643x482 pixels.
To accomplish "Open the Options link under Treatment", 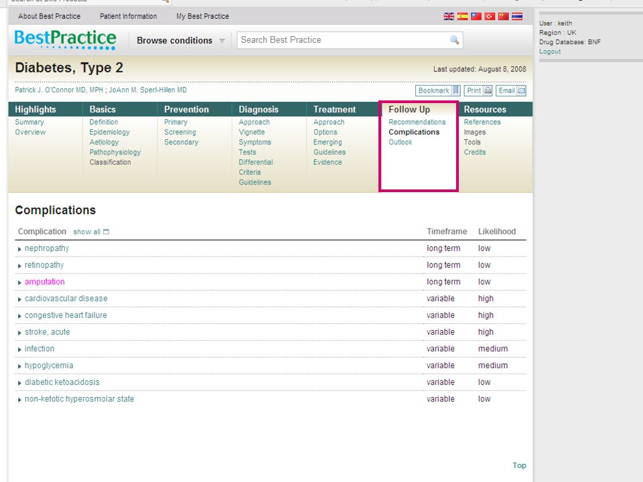I will [326, 132].
